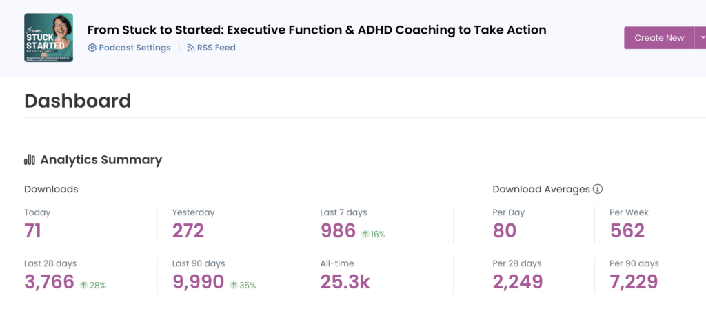The image size is (706, 309).
Task: Click the Analytics Summary bar chart icon
Action: click(30, 160)
